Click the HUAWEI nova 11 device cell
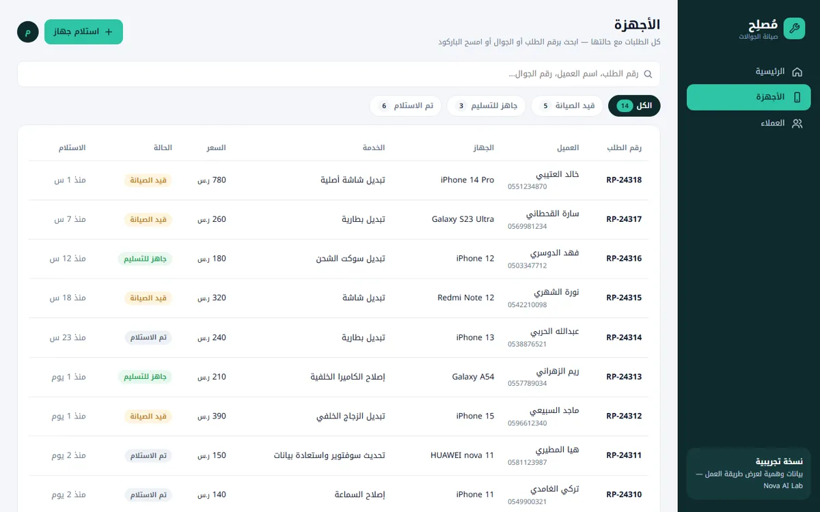The image size is (820, 512). (x=462, y=455)
